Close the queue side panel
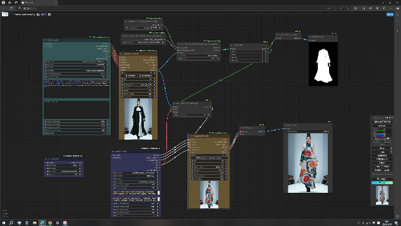 [x=392, y=118]
